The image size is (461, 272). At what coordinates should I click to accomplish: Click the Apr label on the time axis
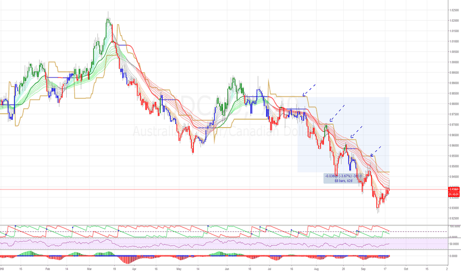(135, 269)
